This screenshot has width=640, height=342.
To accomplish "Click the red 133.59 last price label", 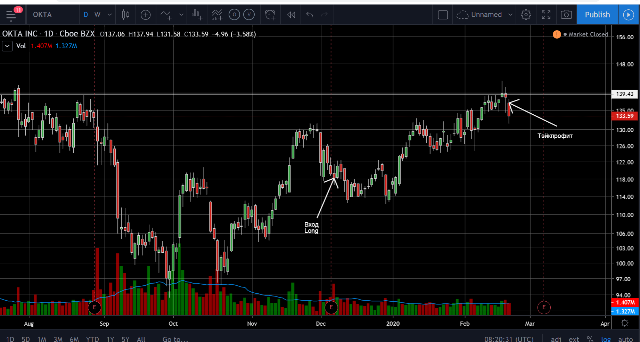I will [x=625, y=116].
